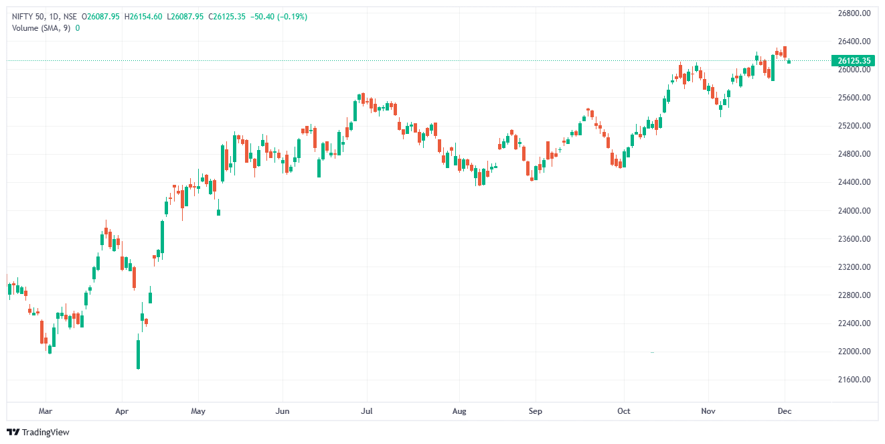This screenshot has height=444, width=885.
Task: Click the May label on time axis
Action: point(197,411)
